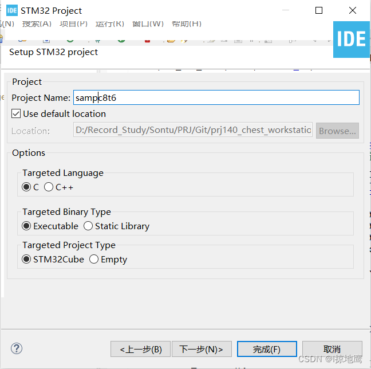
Task: Select STM32Cube project type
Action: click(x=26, y=259)
